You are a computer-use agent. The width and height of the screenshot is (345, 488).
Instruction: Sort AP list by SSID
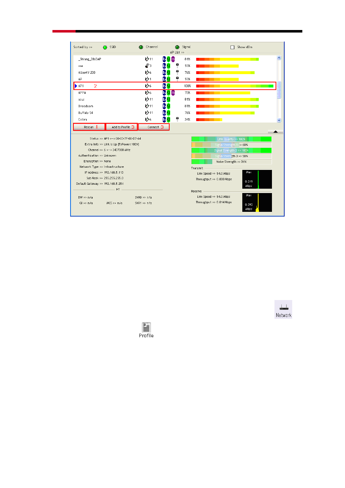click(105, 47)
